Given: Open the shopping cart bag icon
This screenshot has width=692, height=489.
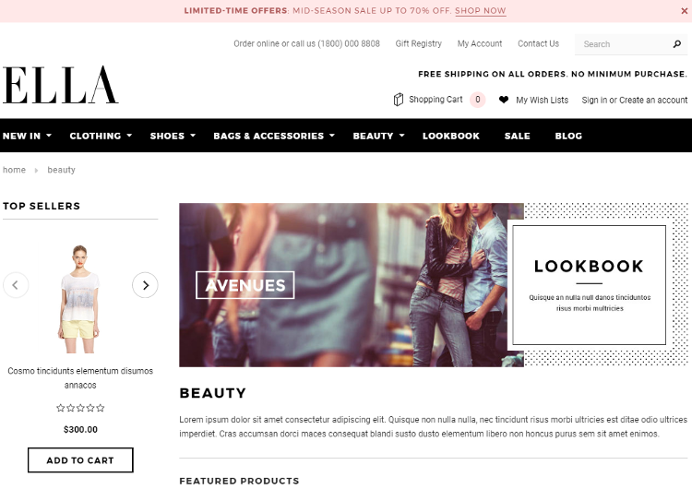Looking at the screenshot, I should tap(398, 100).
